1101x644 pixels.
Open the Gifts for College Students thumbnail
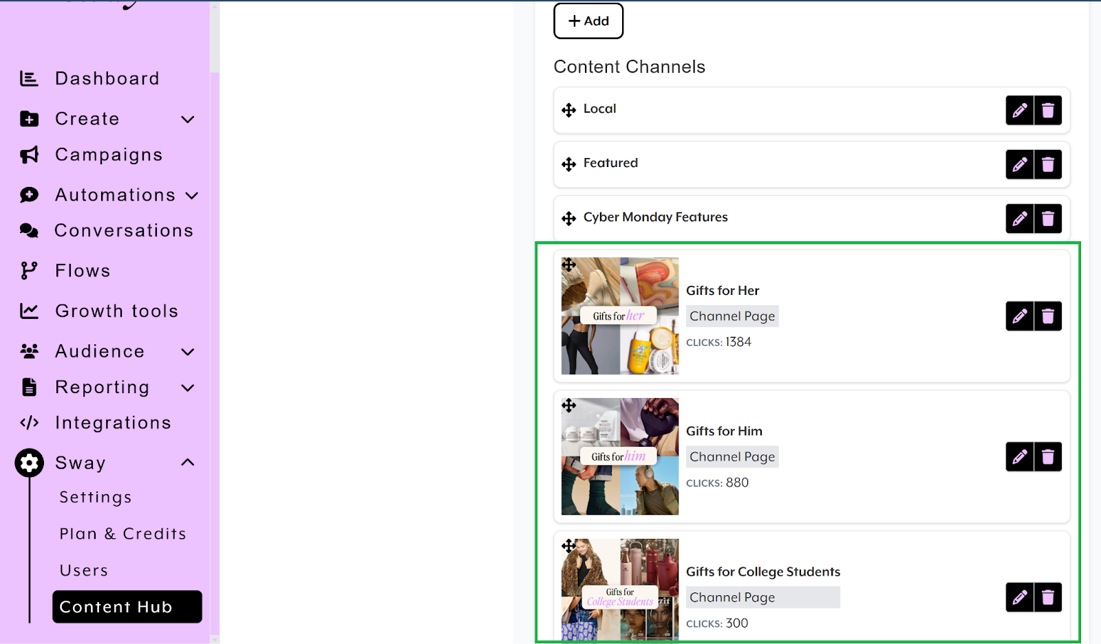click(620, 590)
